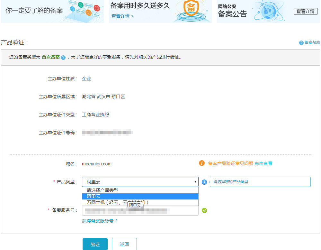This screenshot has height=250, width=321.
Task: Open the 备案用时多久送多久 shield banner image
Action: tap(191, 11)
